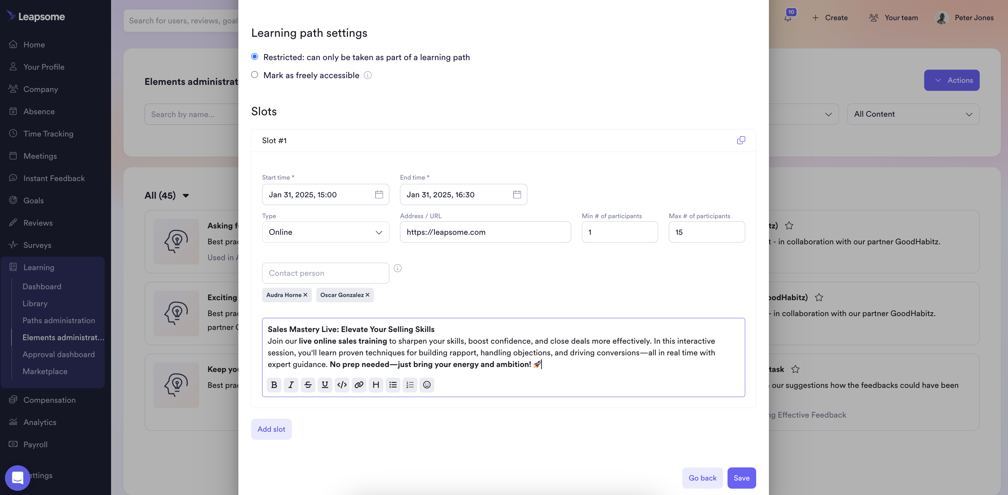Open the Type dropdown set to Online
Screen dimensions: 1008x495
click(x=325, y=232)
